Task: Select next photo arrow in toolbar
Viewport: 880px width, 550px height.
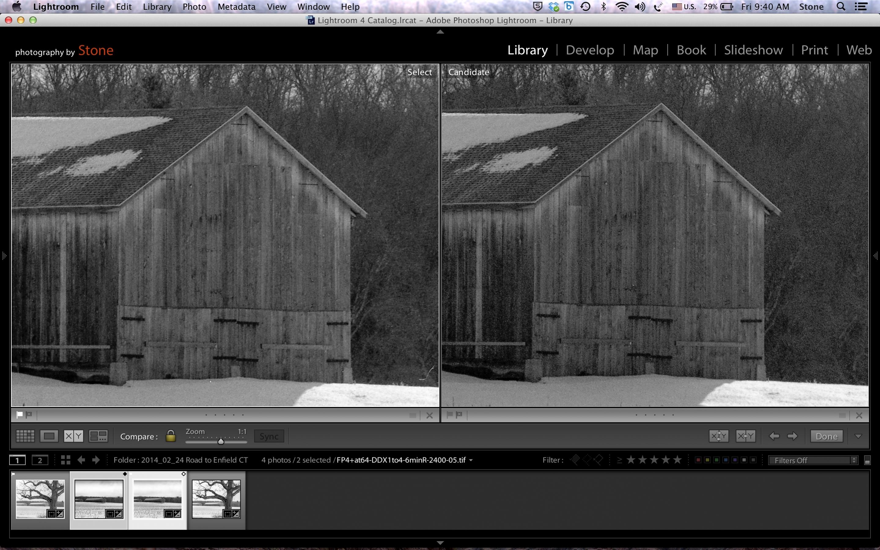Action: [792, 436]
